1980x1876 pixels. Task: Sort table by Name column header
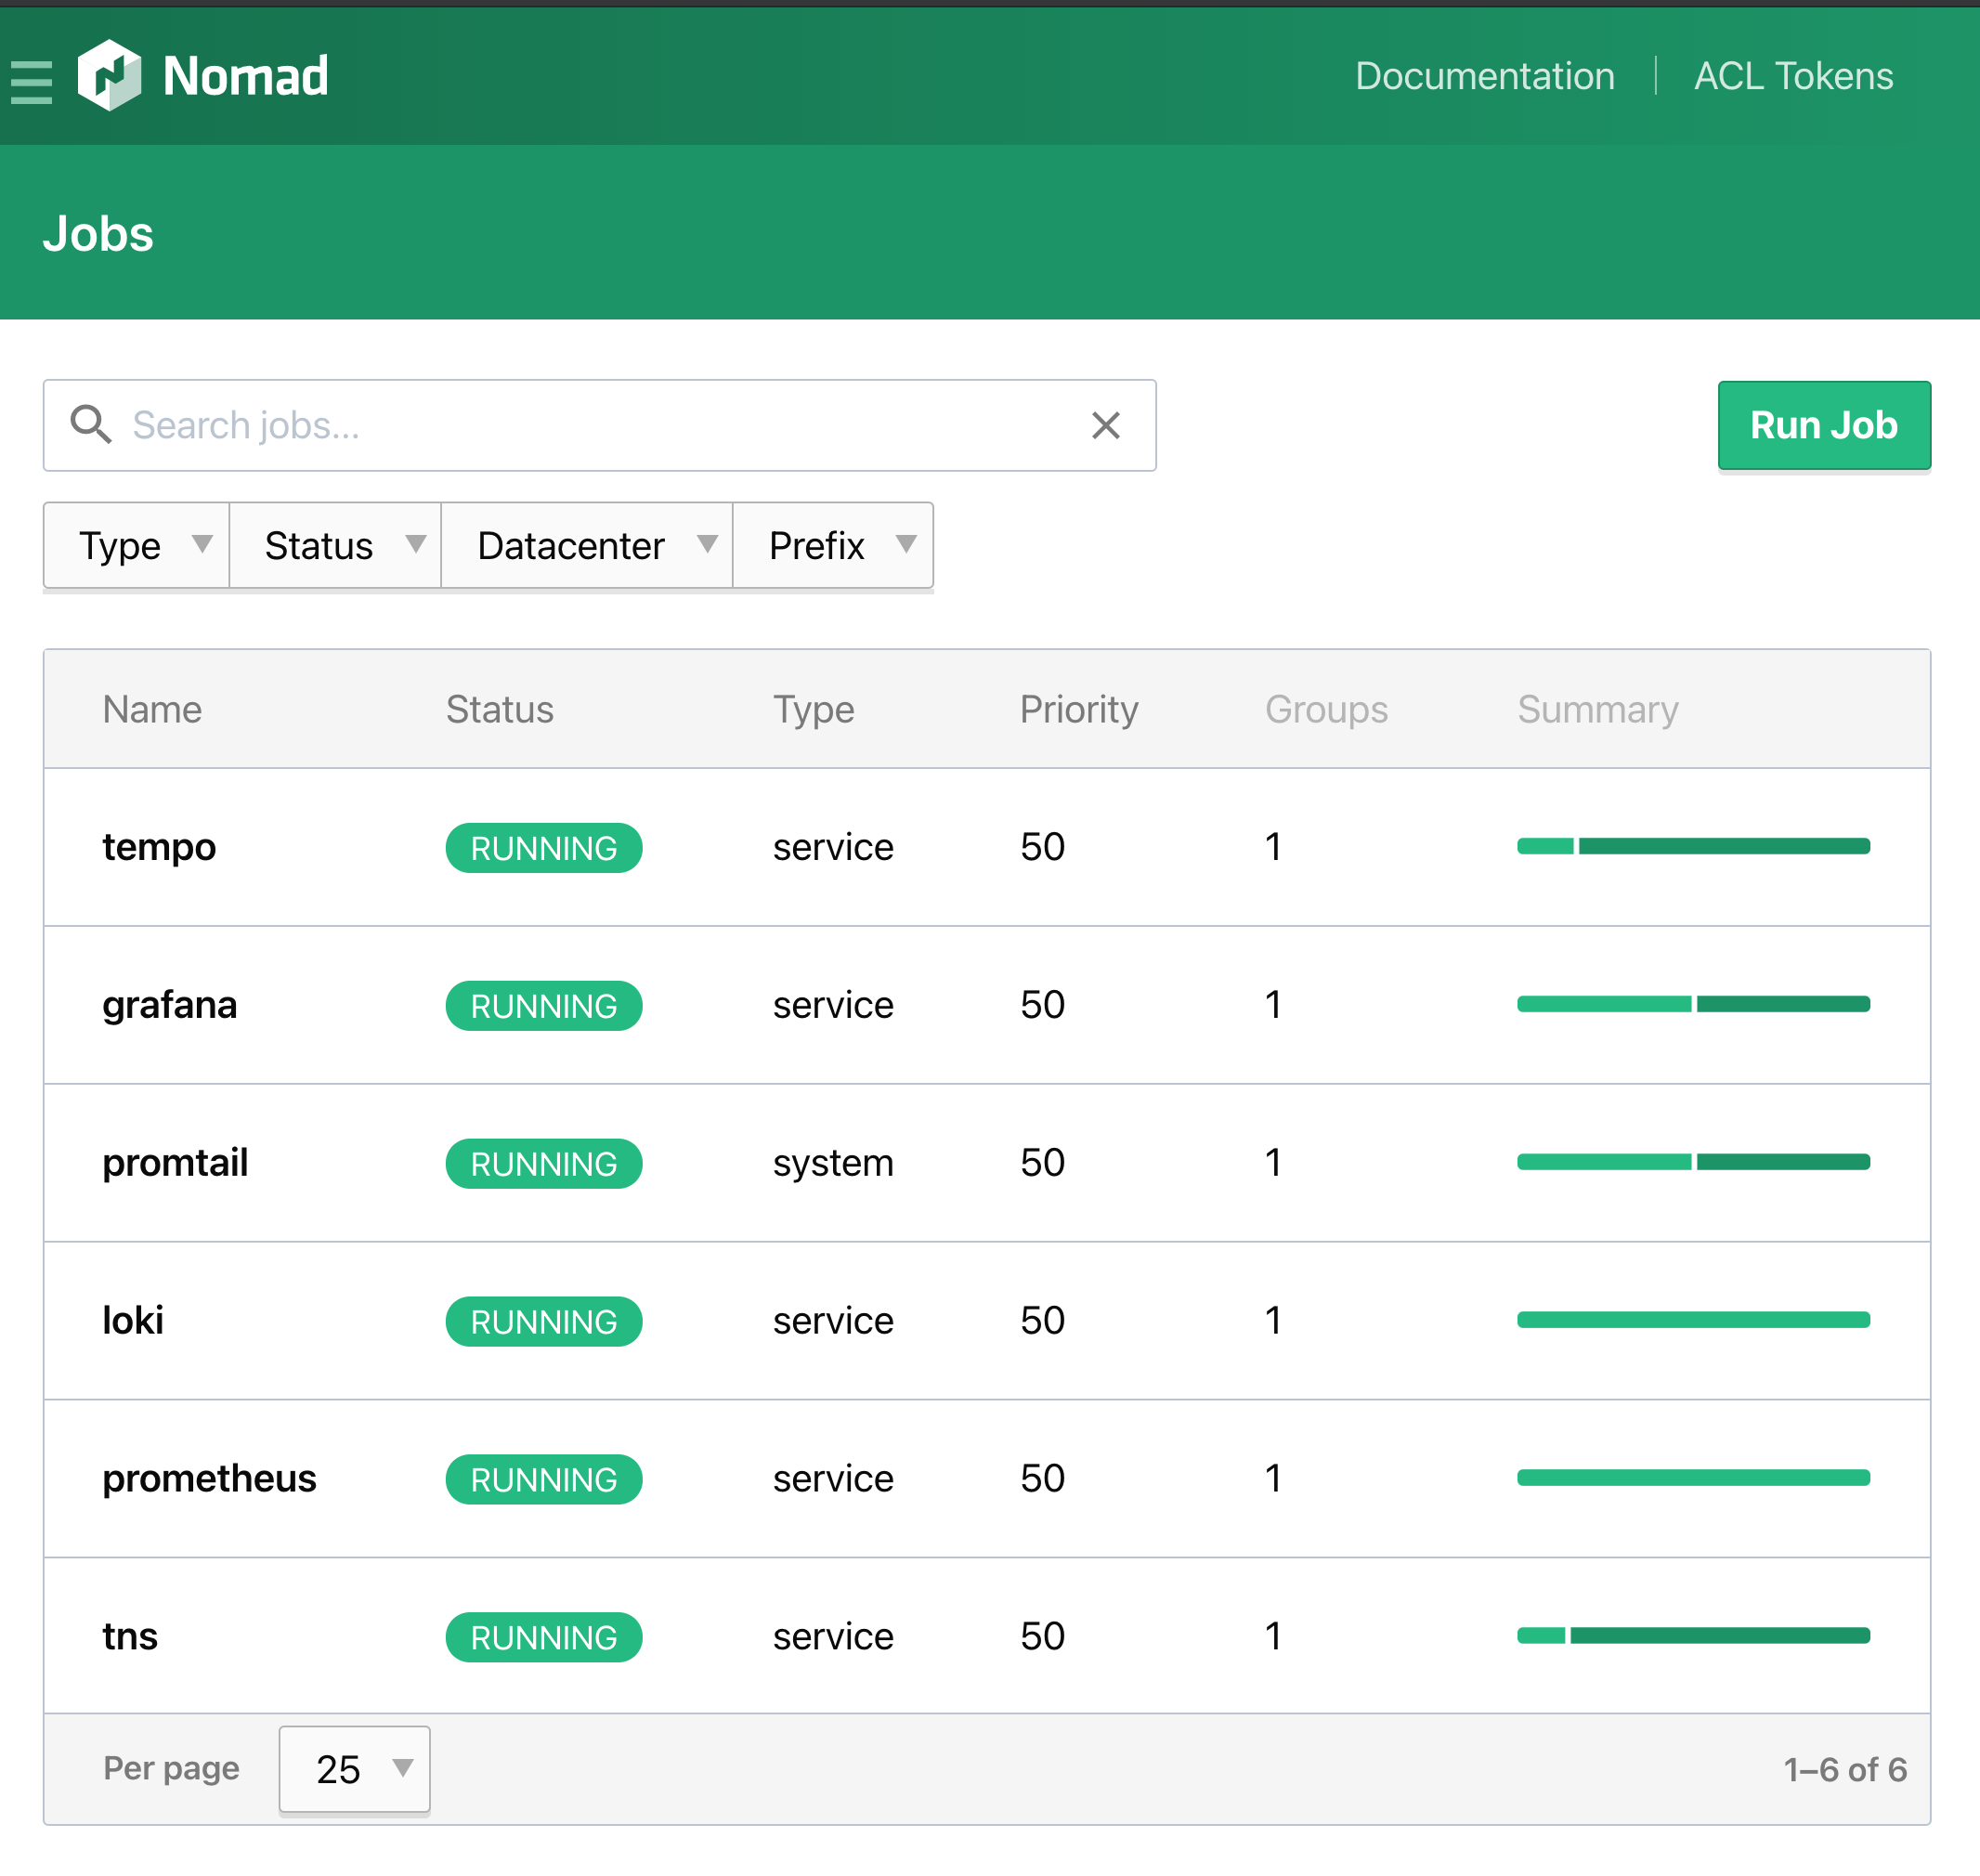pos(152,709)
